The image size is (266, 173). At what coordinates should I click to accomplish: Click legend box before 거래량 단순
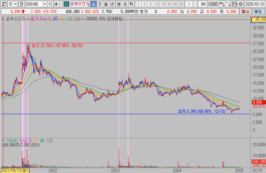(3, 141)
